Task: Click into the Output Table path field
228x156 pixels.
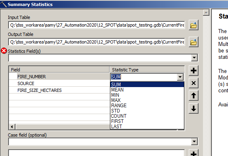Action: 97,42
